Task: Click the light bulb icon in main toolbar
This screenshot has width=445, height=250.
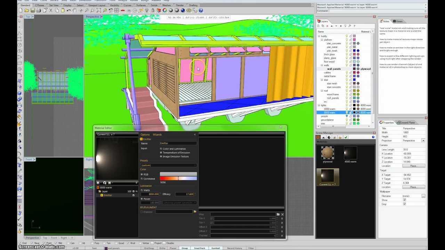Action: pyautogui.click(x=147, y=10)
